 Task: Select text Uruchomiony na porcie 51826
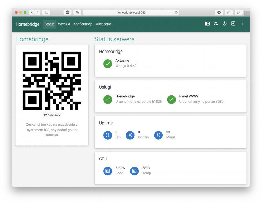[138, 102]
